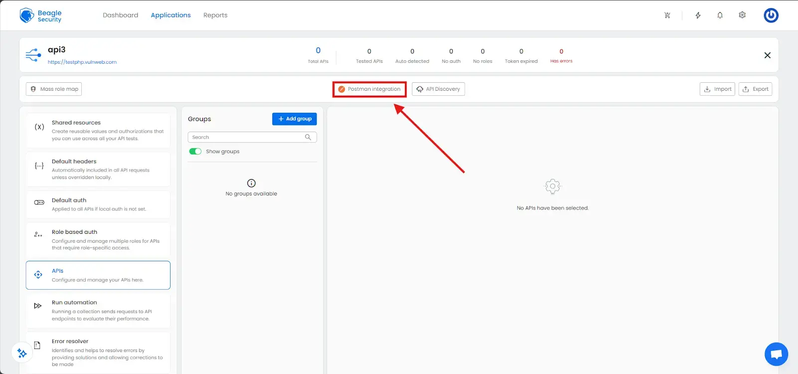Close the api3 application panel
Viewport: 798px width, 374px height.
click(x=767, y=55)
